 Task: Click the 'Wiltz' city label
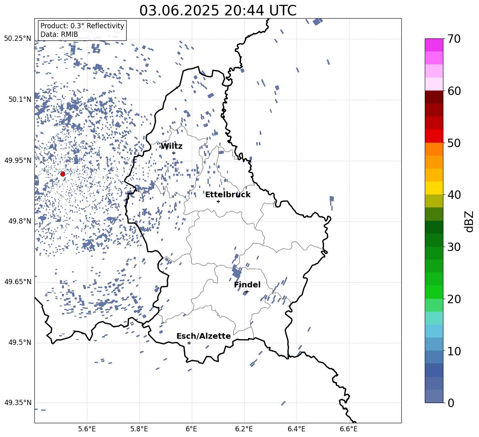point(172,146)
